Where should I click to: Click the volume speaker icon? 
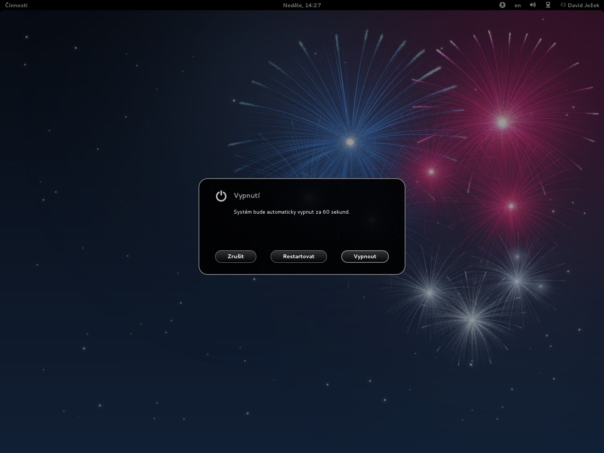(x=533, y=5)
